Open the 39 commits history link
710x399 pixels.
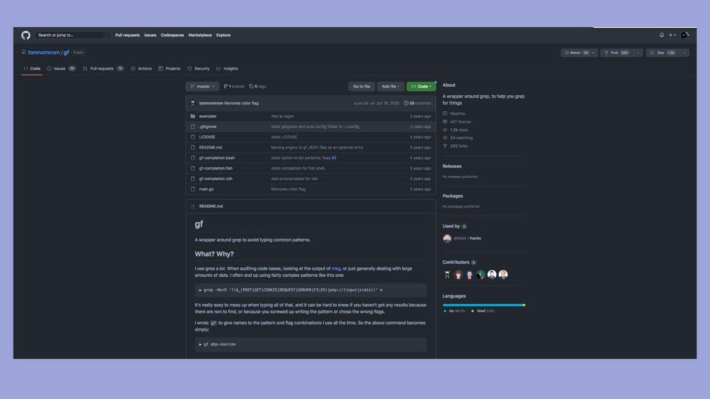tap(418, 103)
